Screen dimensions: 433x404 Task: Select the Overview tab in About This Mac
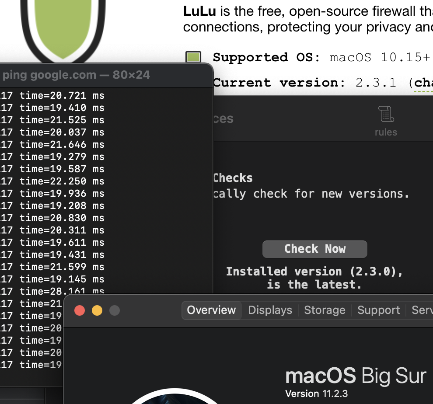click(212, 310)
